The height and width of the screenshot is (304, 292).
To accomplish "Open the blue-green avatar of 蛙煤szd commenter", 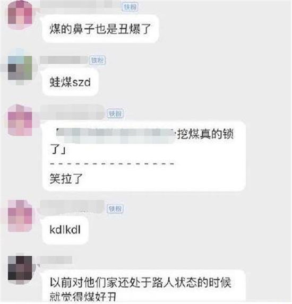I will [x=20, y=67].
